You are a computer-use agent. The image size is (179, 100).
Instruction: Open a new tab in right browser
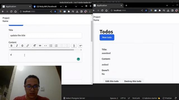click(x=126, y=6)
